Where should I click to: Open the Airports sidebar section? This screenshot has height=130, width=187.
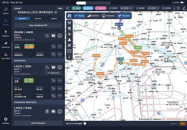pyautogui.click(x=6, y=34)
